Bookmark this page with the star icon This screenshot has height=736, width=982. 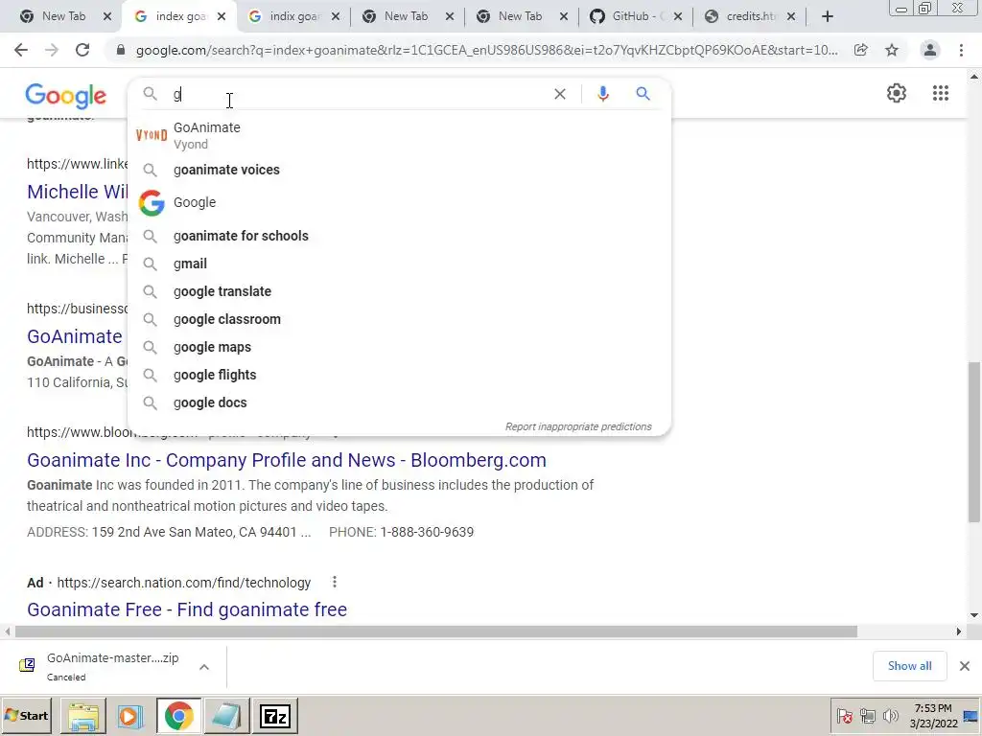click(892, 50)
